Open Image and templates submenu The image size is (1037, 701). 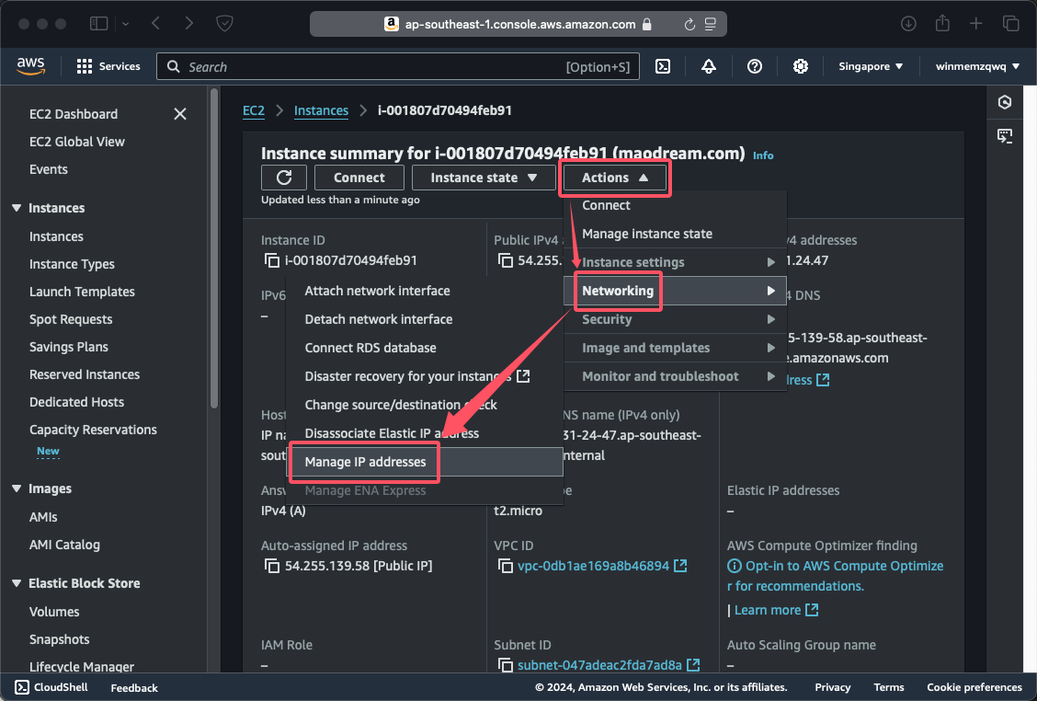click(x=675, y=348)
